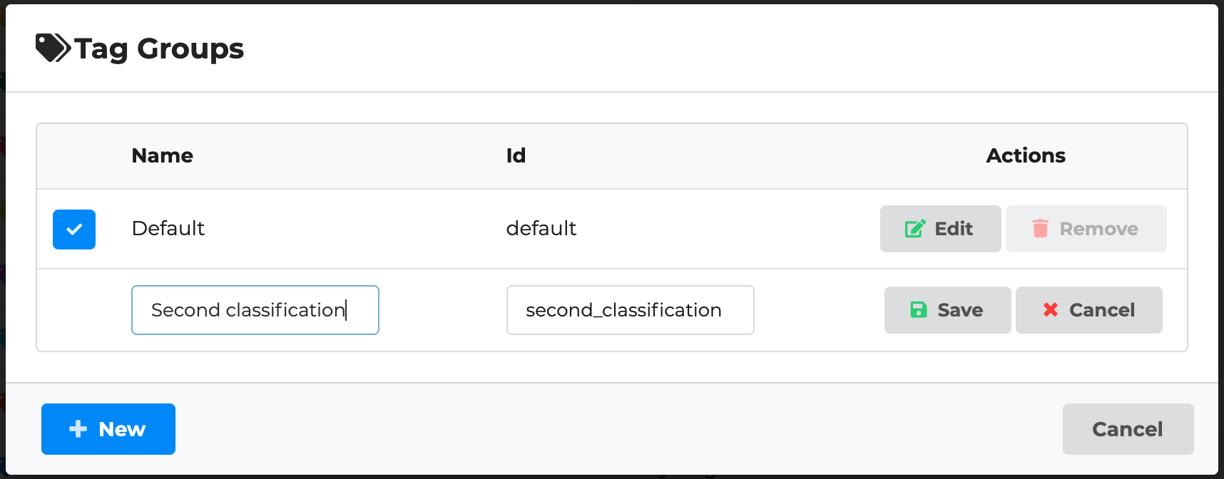This screenshot has width=1224, height=479.
Task: Close dialog with the footer Cancel button
Action: pos(1128,429)
